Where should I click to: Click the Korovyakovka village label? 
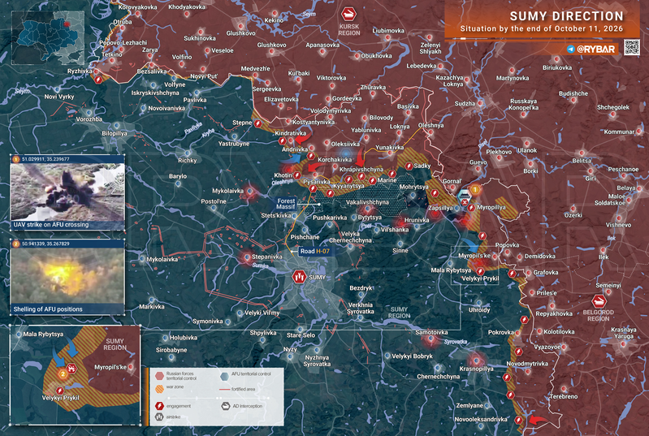click(x=138, y=7)
